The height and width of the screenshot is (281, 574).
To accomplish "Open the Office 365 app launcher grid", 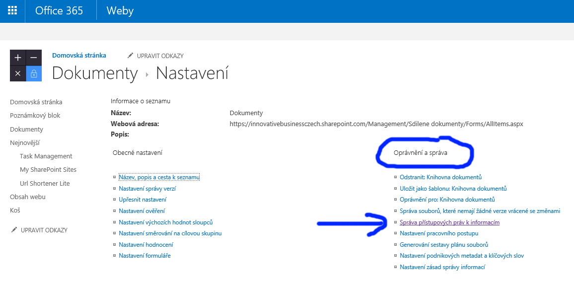I will coord(12,10).
